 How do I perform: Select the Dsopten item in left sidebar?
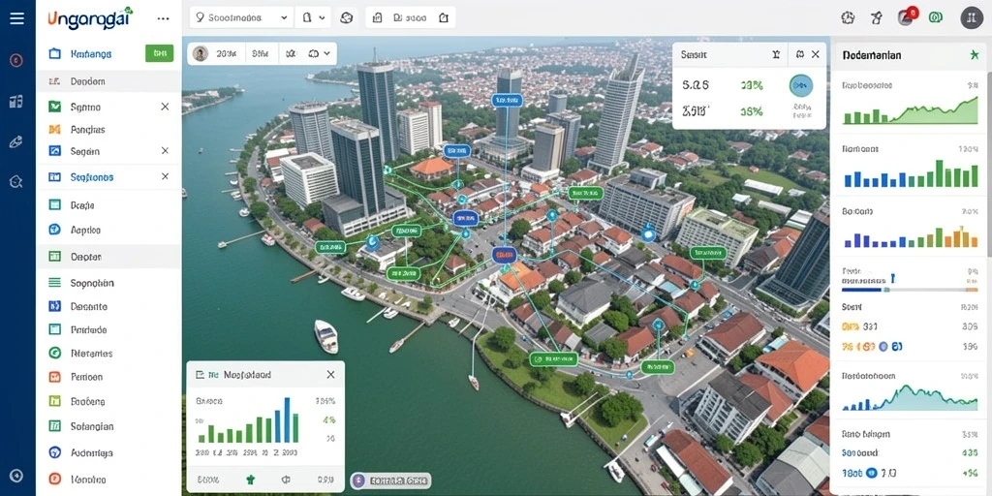click(x=108, y=257)
